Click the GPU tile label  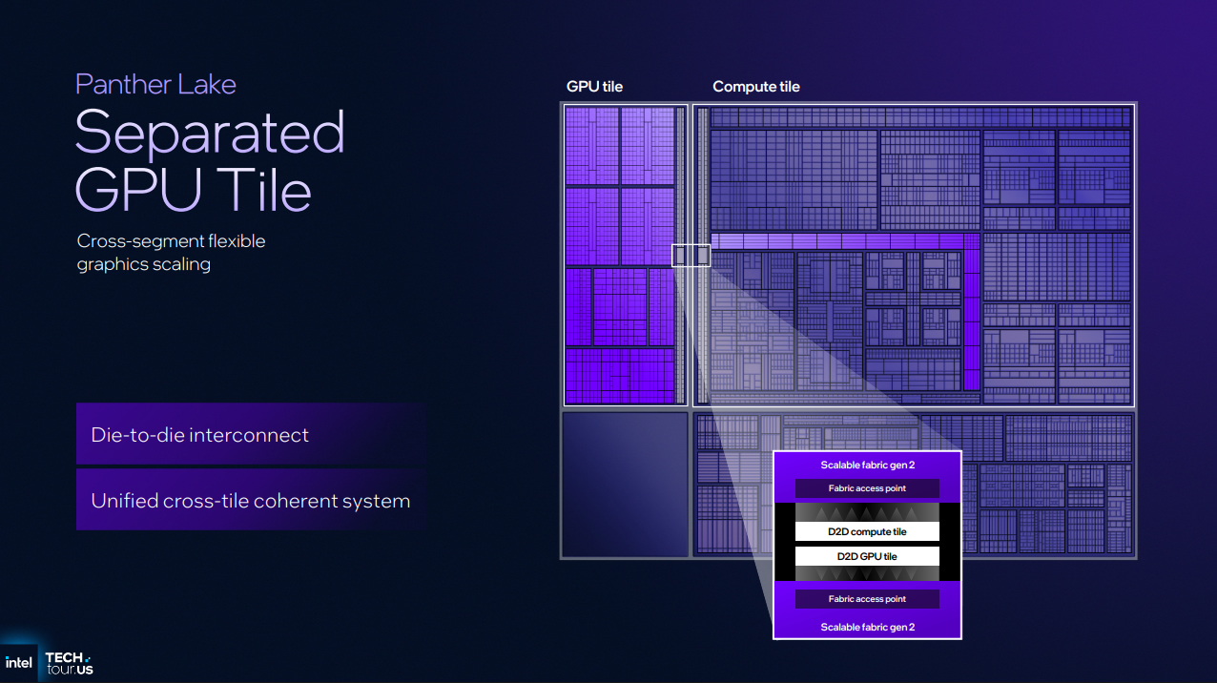click(594, 87)
